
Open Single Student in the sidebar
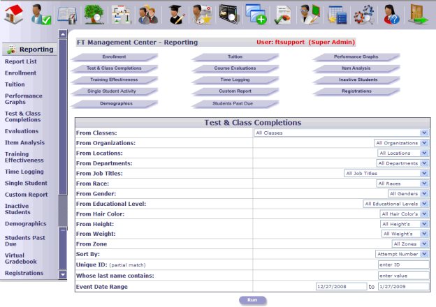26,184
